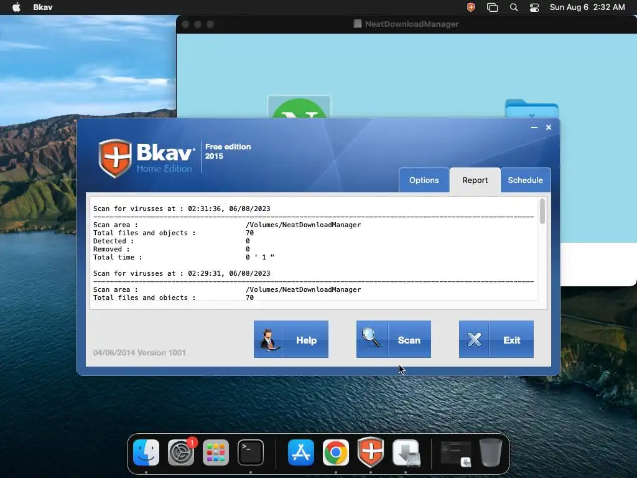Click the 'Total time :' line in report
637x478 pixels.
[x=184, y=257]
